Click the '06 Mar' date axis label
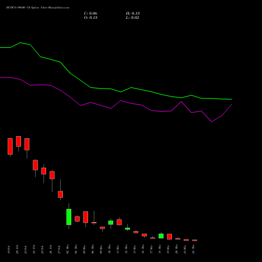The image size is (262, 262). [x=93, y=249]
